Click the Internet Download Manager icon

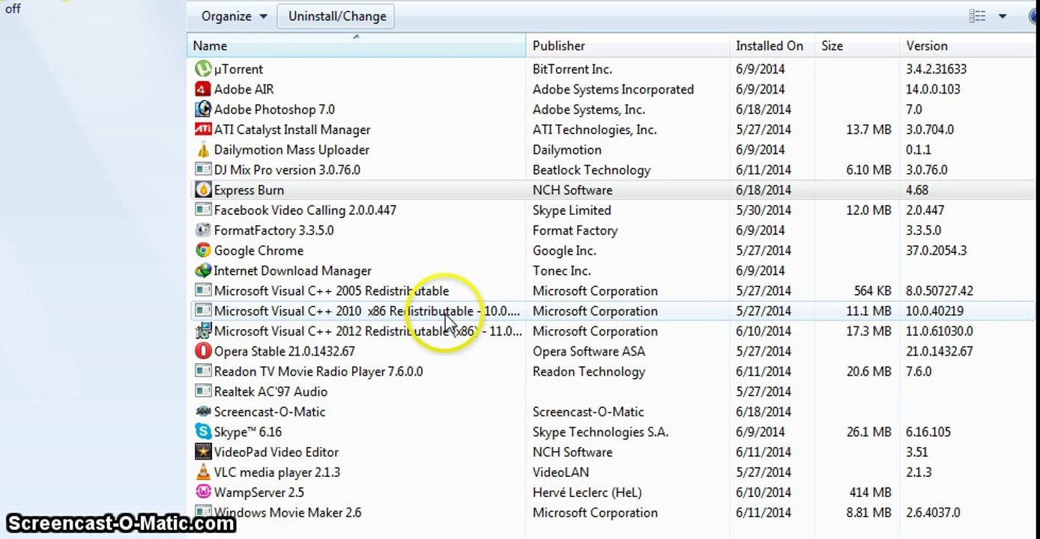202,271
